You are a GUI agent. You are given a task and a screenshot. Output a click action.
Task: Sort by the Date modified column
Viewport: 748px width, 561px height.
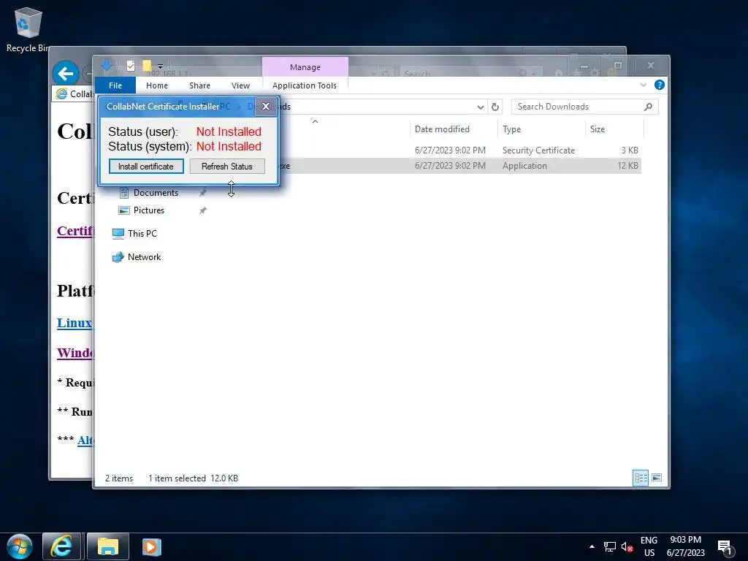click(442, 129)
